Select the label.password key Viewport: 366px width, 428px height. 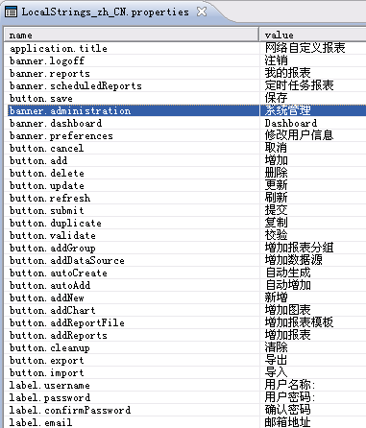[x=50, y=397]
